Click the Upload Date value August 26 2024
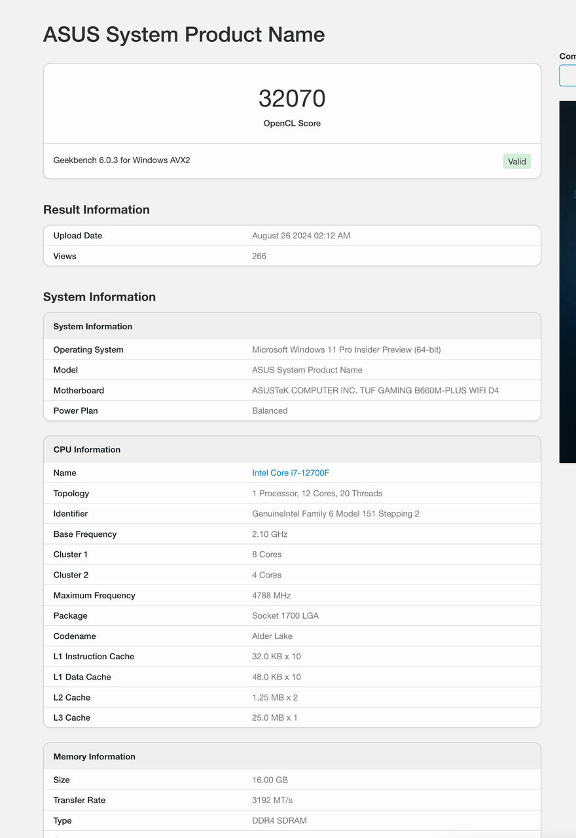This screenshot has height=838, width=576. coord(301,236)
